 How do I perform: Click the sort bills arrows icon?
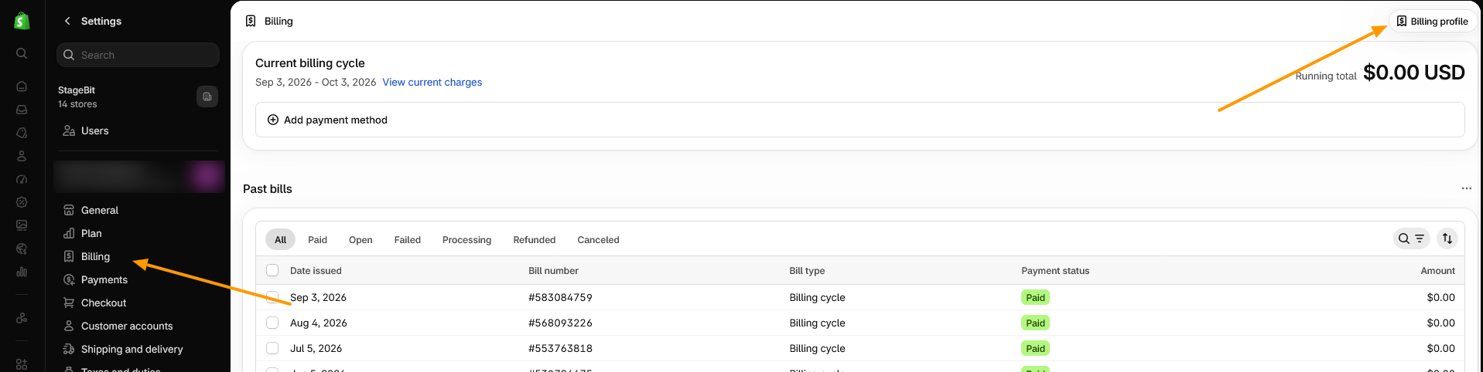tap(1447, 238)
